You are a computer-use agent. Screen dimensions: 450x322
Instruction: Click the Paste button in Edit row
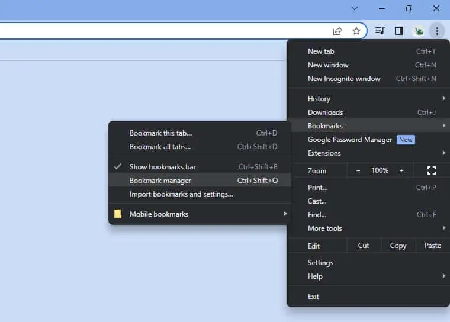coord(432,246)
